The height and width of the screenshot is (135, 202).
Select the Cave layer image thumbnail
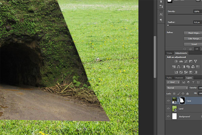point(174,101)
